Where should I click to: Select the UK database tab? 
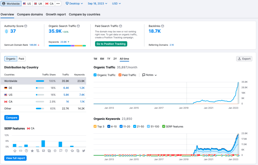tap(38, 4)
